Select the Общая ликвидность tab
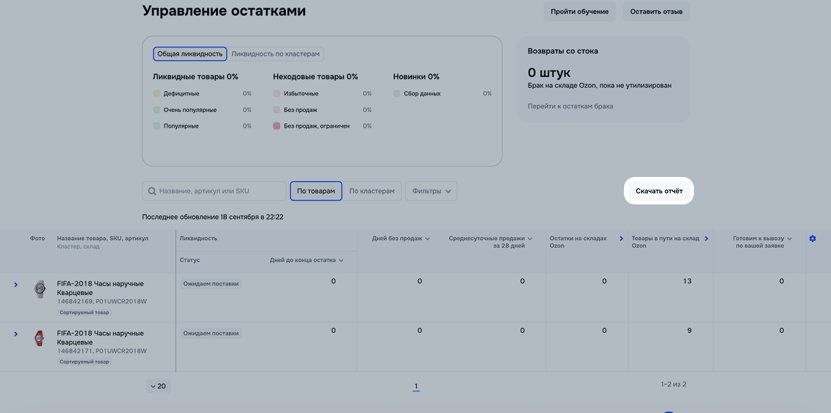The width and height of the screenshot is (831, 413). pyautogui.click(x=190, y=54)
